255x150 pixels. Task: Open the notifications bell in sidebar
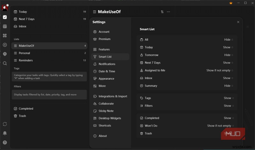pyautogui.click(x=5, y=133)
